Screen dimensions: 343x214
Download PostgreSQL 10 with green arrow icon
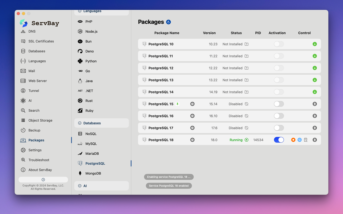pyautogui.click(x=315, y=44)
